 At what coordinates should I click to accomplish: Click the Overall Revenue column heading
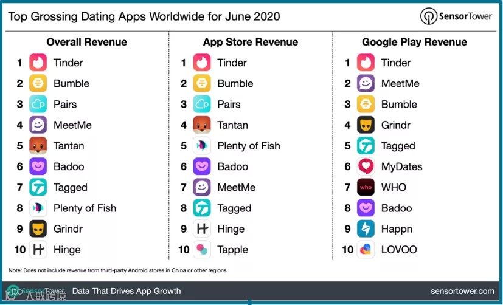(86, 42)
